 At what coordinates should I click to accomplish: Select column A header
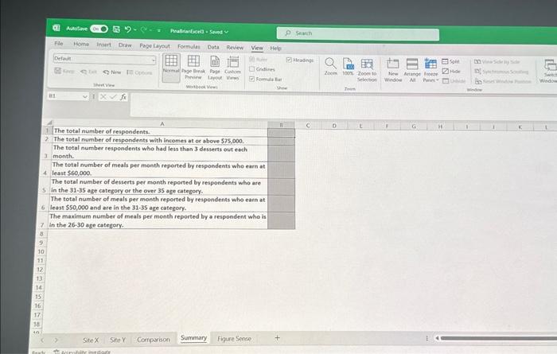162,124
